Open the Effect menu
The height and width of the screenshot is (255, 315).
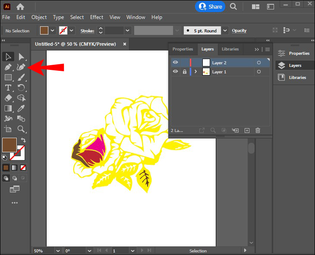tap(97, 17)
